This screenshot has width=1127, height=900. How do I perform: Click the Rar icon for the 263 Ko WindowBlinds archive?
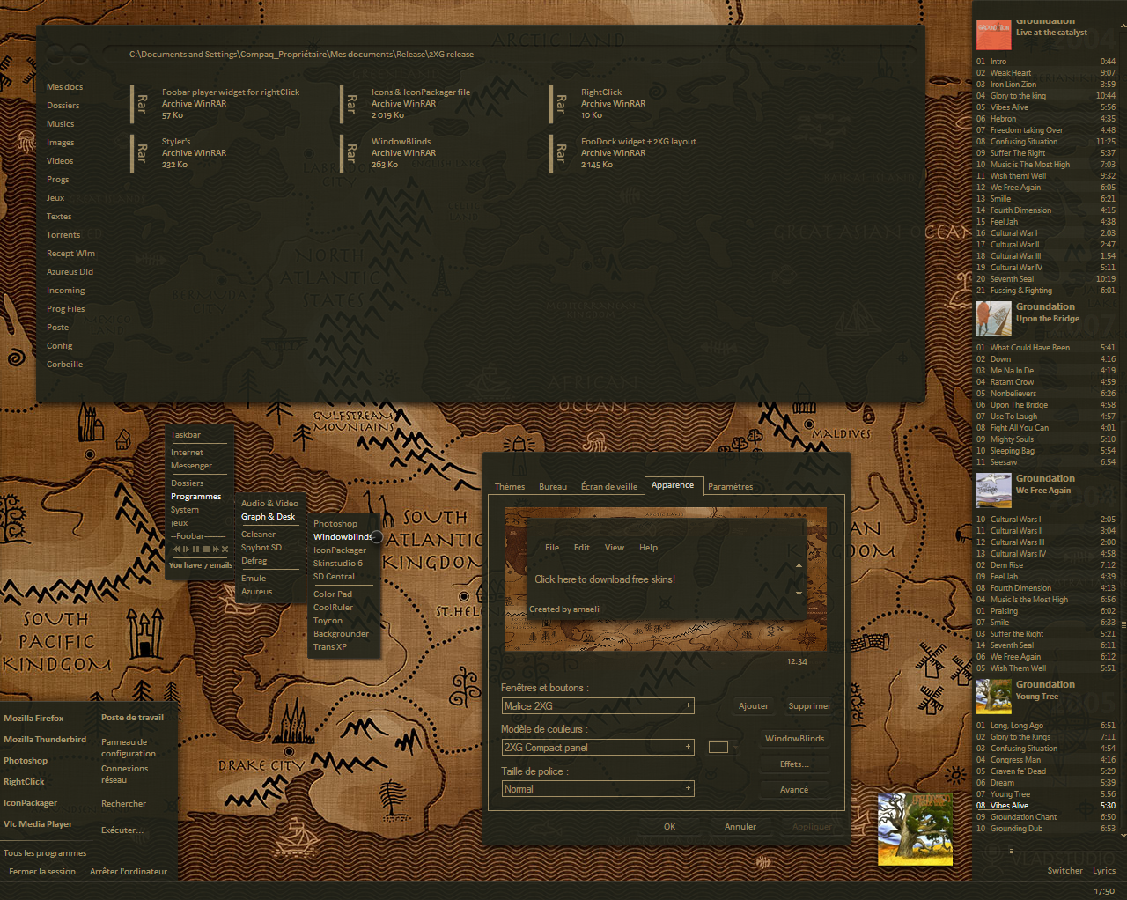[x=350, y=153]
